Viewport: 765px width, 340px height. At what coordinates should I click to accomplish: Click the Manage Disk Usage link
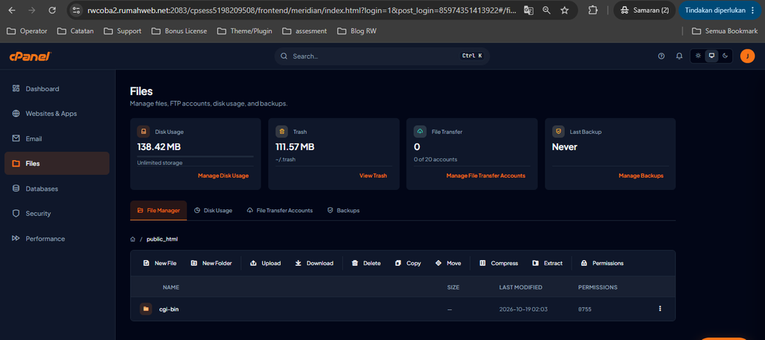223,176
